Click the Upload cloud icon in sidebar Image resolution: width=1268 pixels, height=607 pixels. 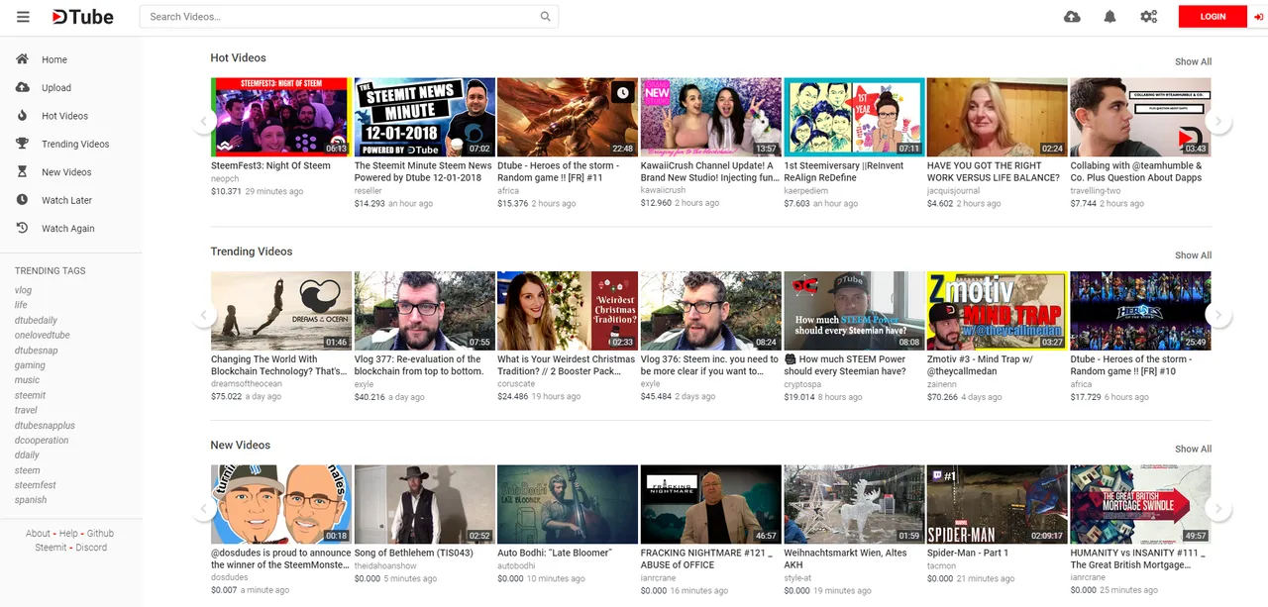click(23, 87)
